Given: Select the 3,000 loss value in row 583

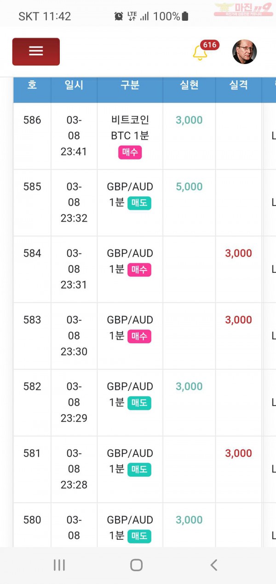Looking at the screenshot, I should (x=238, y=320).
